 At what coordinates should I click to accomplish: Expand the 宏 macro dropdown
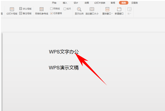[129, 14]
